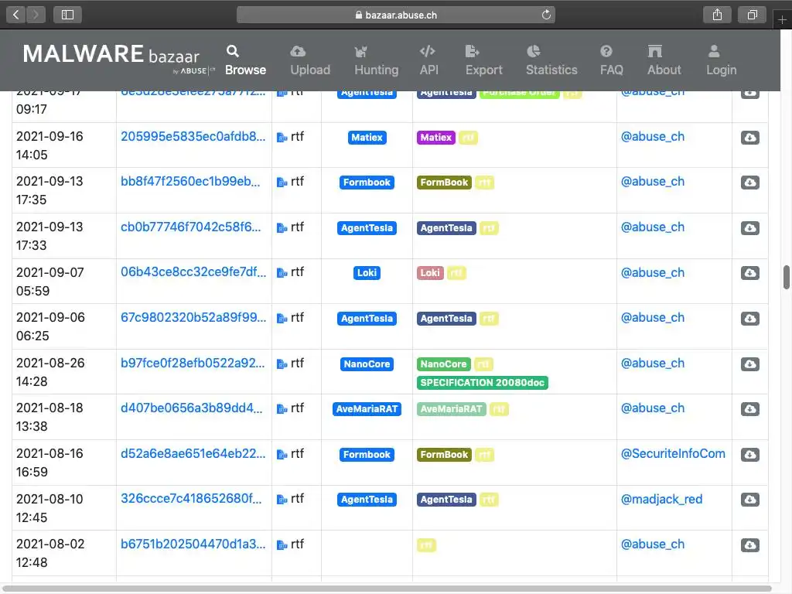The width and height of the screenshot is (792, 594).
Task: Click the download icon for the NanoCore row
Action: 749,364
